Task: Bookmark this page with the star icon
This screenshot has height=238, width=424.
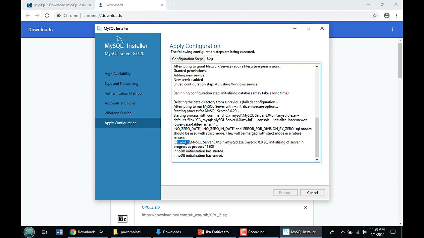Action: coord(375,16)
